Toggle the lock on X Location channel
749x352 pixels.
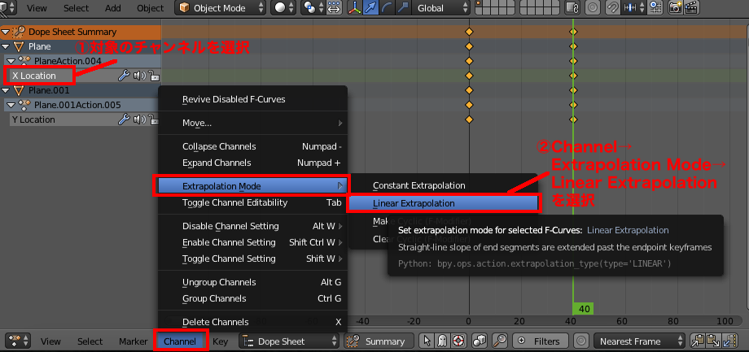click(153, 76)
